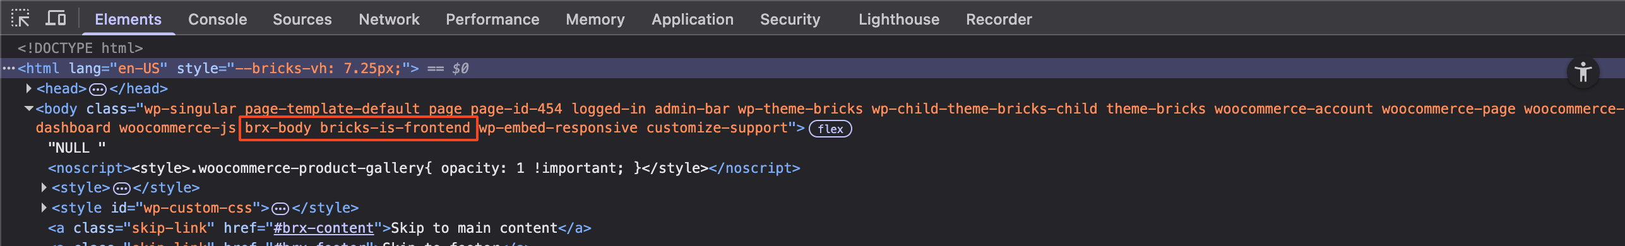Open the Application tab
Image resolution: width=1625 pixels, height=246 pixels.
[x=693, y=19]
